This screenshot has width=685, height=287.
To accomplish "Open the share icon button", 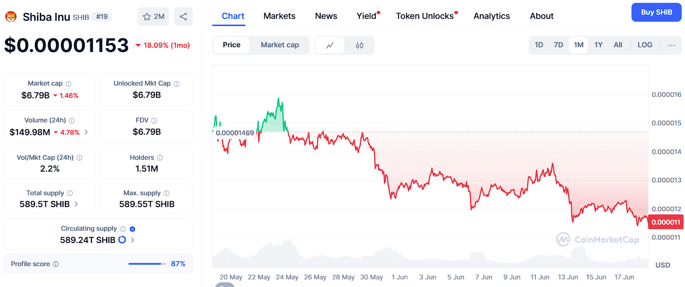I will point(183,17).
